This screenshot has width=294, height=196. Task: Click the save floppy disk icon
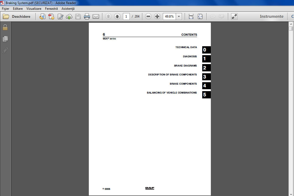pyautogui.click(x=78, y=16)
